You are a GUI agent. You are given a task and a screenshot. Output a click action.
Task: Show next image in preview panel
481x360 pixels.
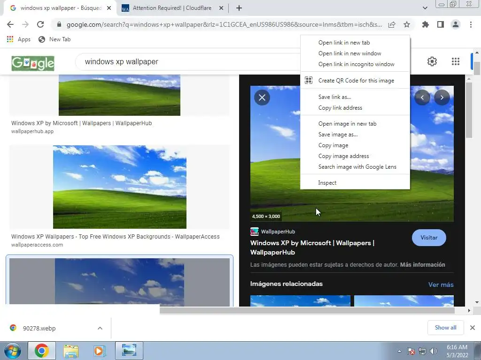[x=442, y=97]
